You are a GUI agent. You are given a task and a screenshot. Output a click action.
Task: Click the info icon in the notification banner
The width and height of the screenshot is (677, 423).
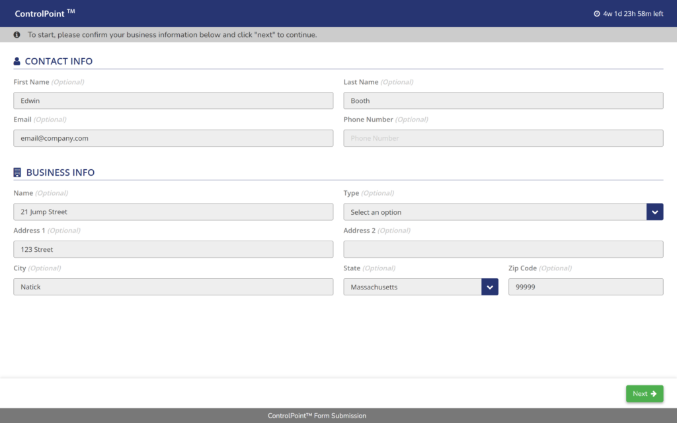[17, 34]
